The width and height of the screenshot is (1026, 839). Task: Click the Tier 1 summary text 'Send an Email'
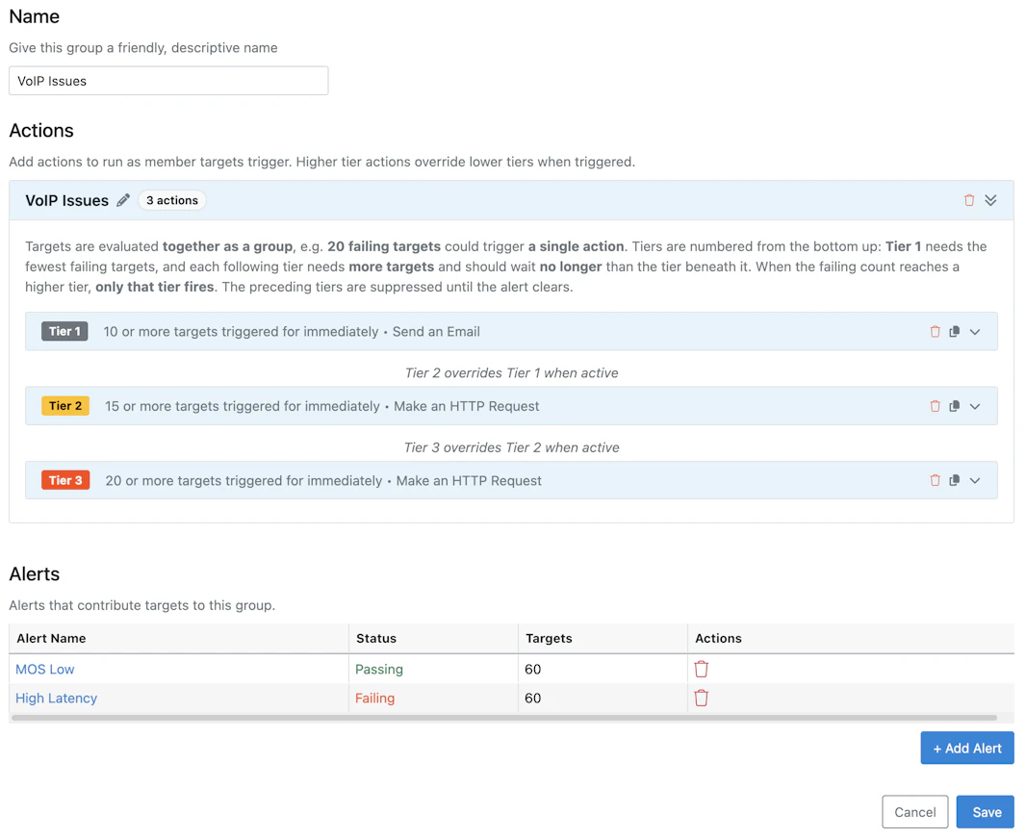436,332
